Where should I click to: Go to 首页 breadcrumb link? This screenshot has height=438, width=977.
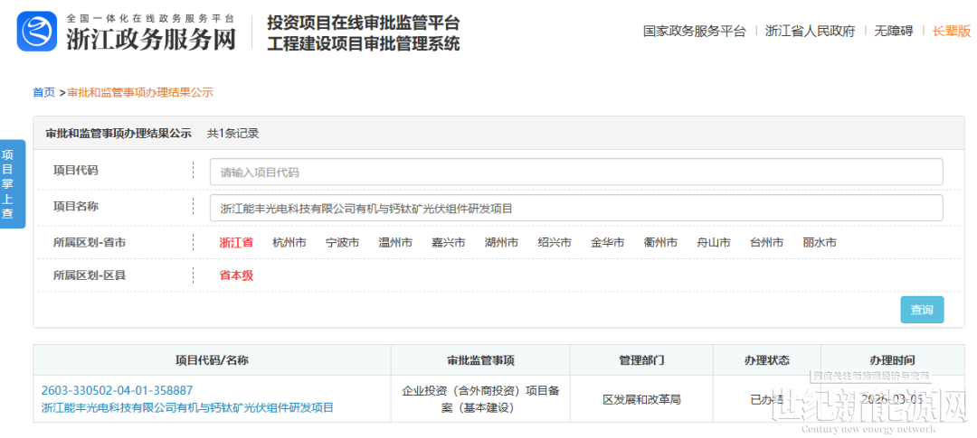click(43, 92)
